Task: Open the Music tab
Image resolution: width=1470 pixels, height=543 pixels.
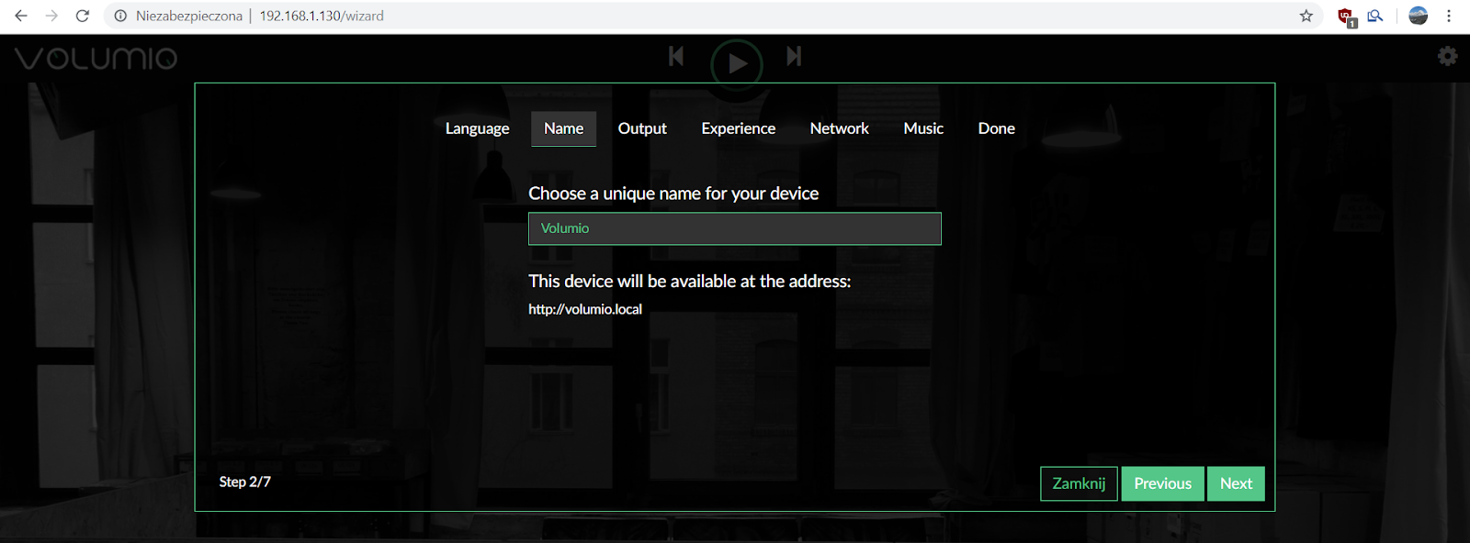Action: (x=923, y=128)
